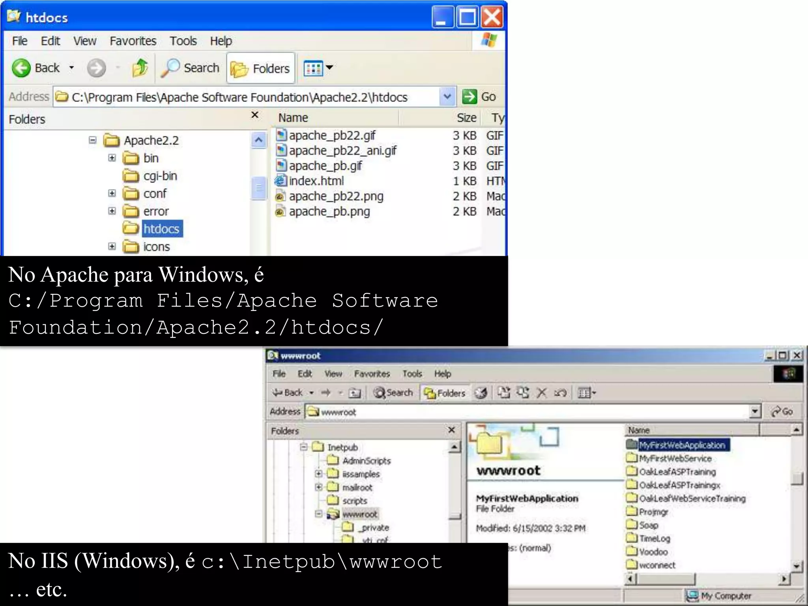Image resolution: width=808 pixels, height=606 pixels.
Task: Click the Copy To icon in wwwroot toolbar
Action: click(x=523, y=392)
